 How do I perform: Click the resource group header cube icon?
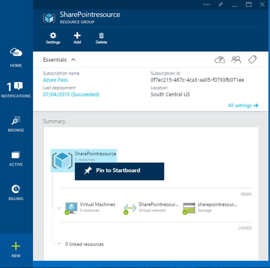click(49, 18)
